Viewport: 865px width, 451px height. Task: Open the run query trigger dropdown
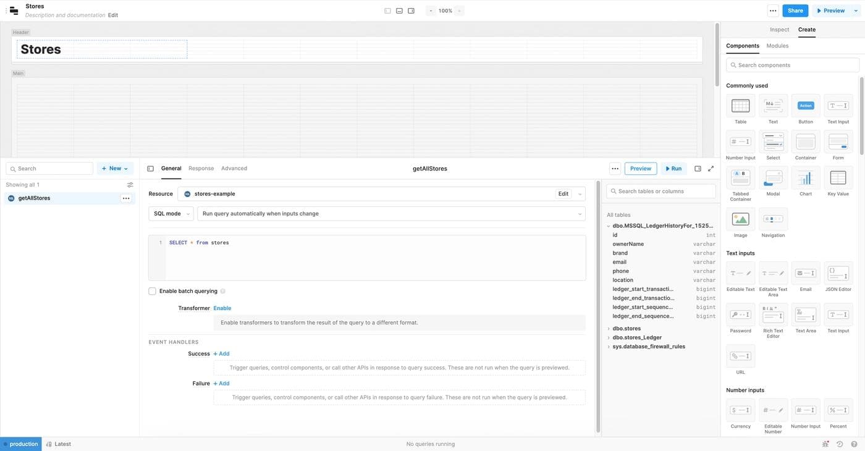(x=391, y=214)
